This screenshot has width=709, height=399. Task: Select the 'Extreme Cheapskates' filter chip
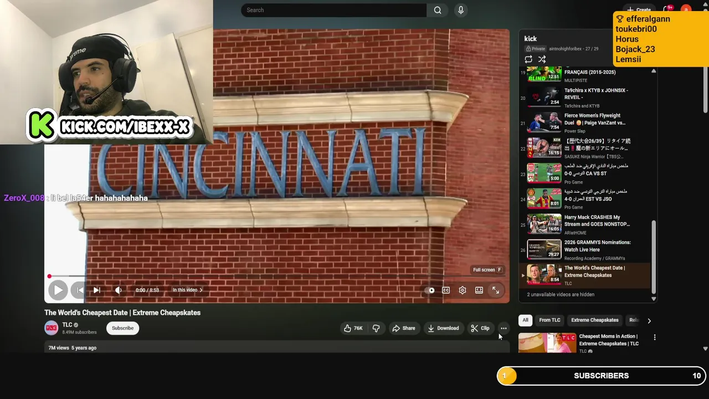595,320
